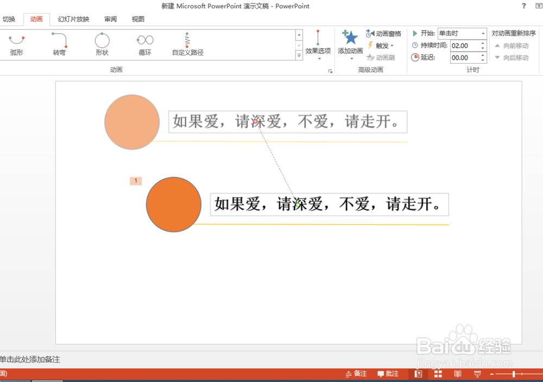Click 向后移动 move later button
Viewport: 543px width, 382px height.
(x=512, y=58)
